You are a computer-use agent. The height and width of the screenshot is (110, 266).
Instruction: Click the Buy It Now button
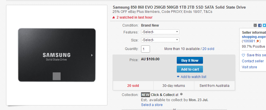190,61
